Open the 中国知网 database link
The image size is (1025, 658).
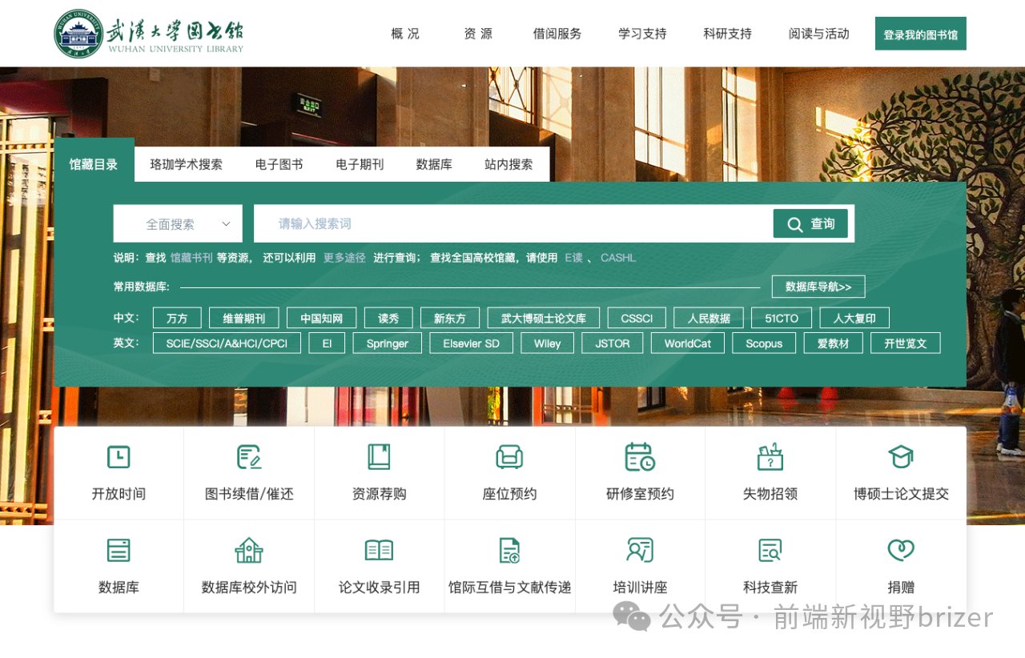[x=321, y=317]
